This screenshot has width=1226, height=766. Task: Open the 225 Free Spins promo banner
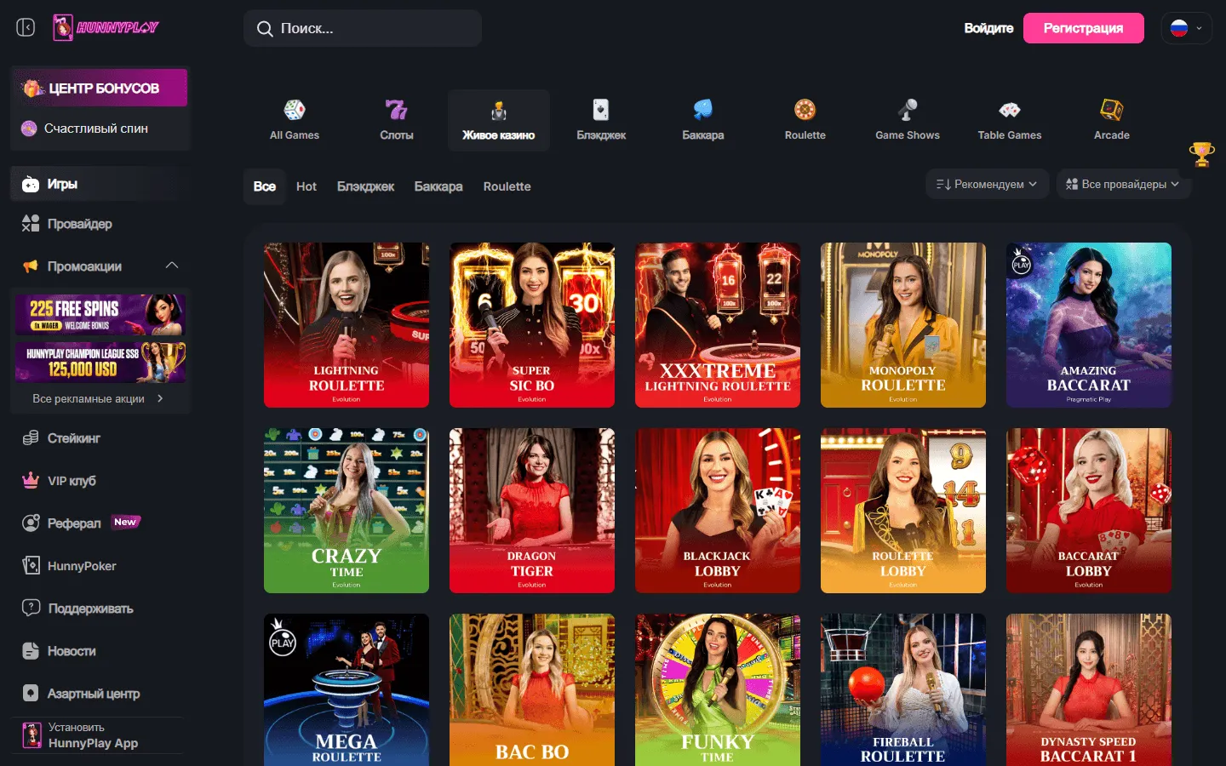[100, 315]
